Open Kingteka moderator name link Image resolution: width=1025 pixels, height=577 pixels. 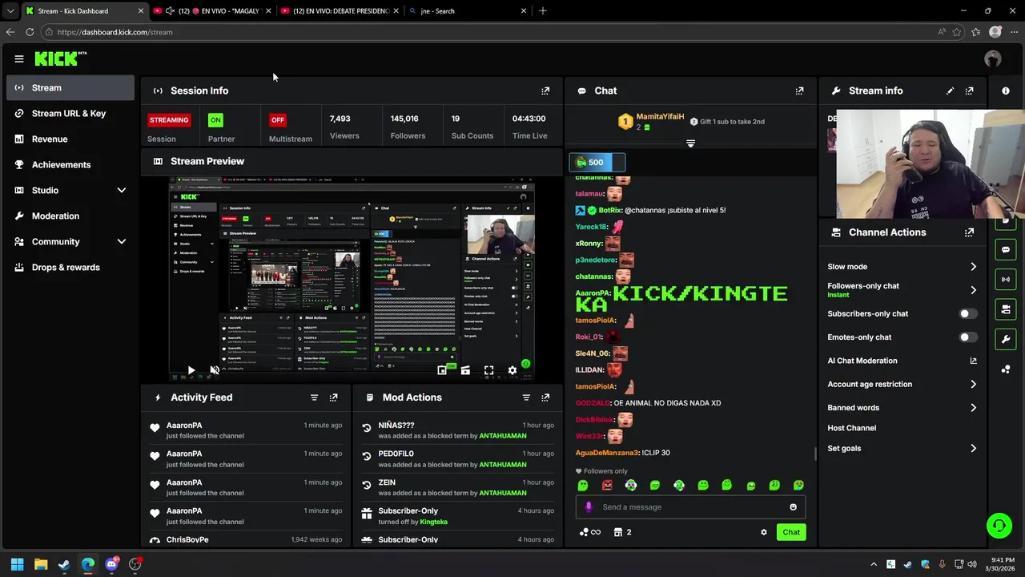point(434,522)
